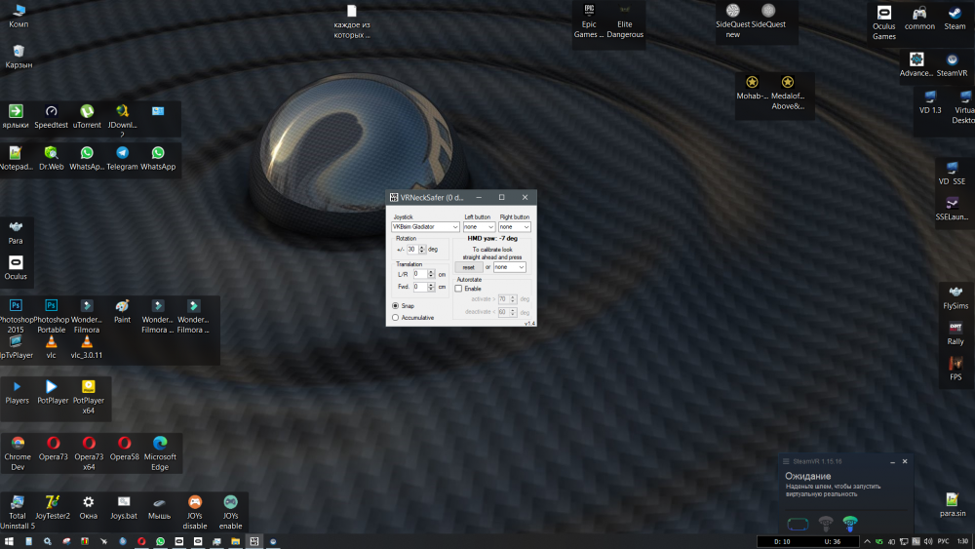Open the Left button dropdown
The image size is (975, 549).
pos(479,227)
